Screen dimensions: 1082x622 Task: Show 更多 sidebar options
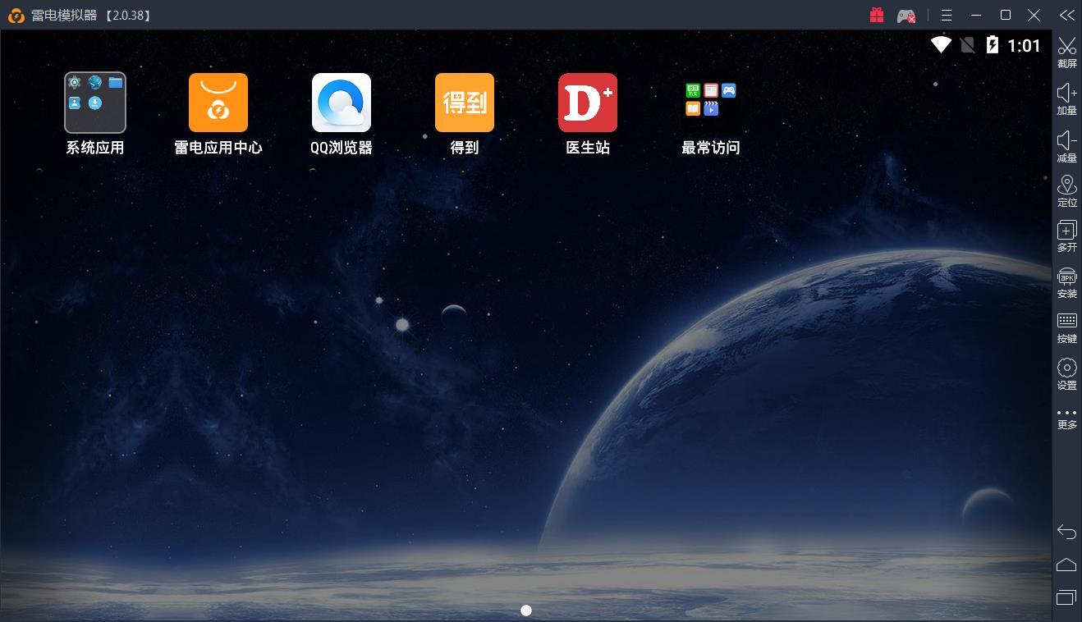[x=1067, y=418]
